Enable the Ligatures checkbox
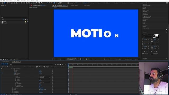 click(143, 54)
